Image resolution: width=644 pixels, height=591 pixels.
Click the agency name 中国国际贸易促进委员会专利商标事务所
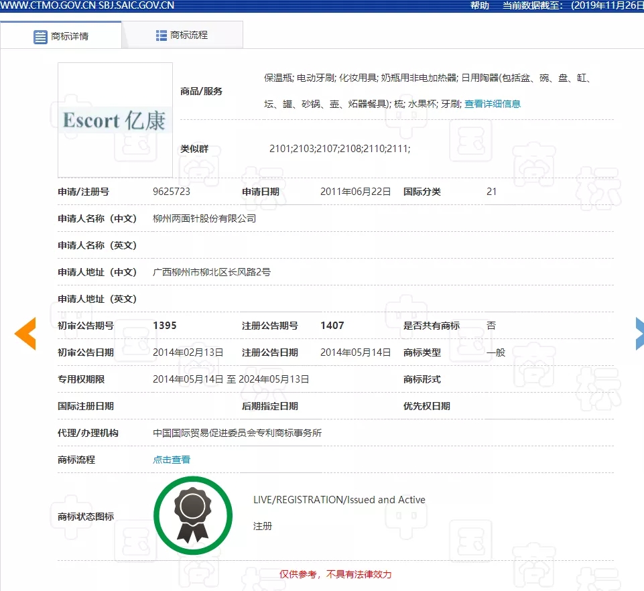tap(237, 433)
